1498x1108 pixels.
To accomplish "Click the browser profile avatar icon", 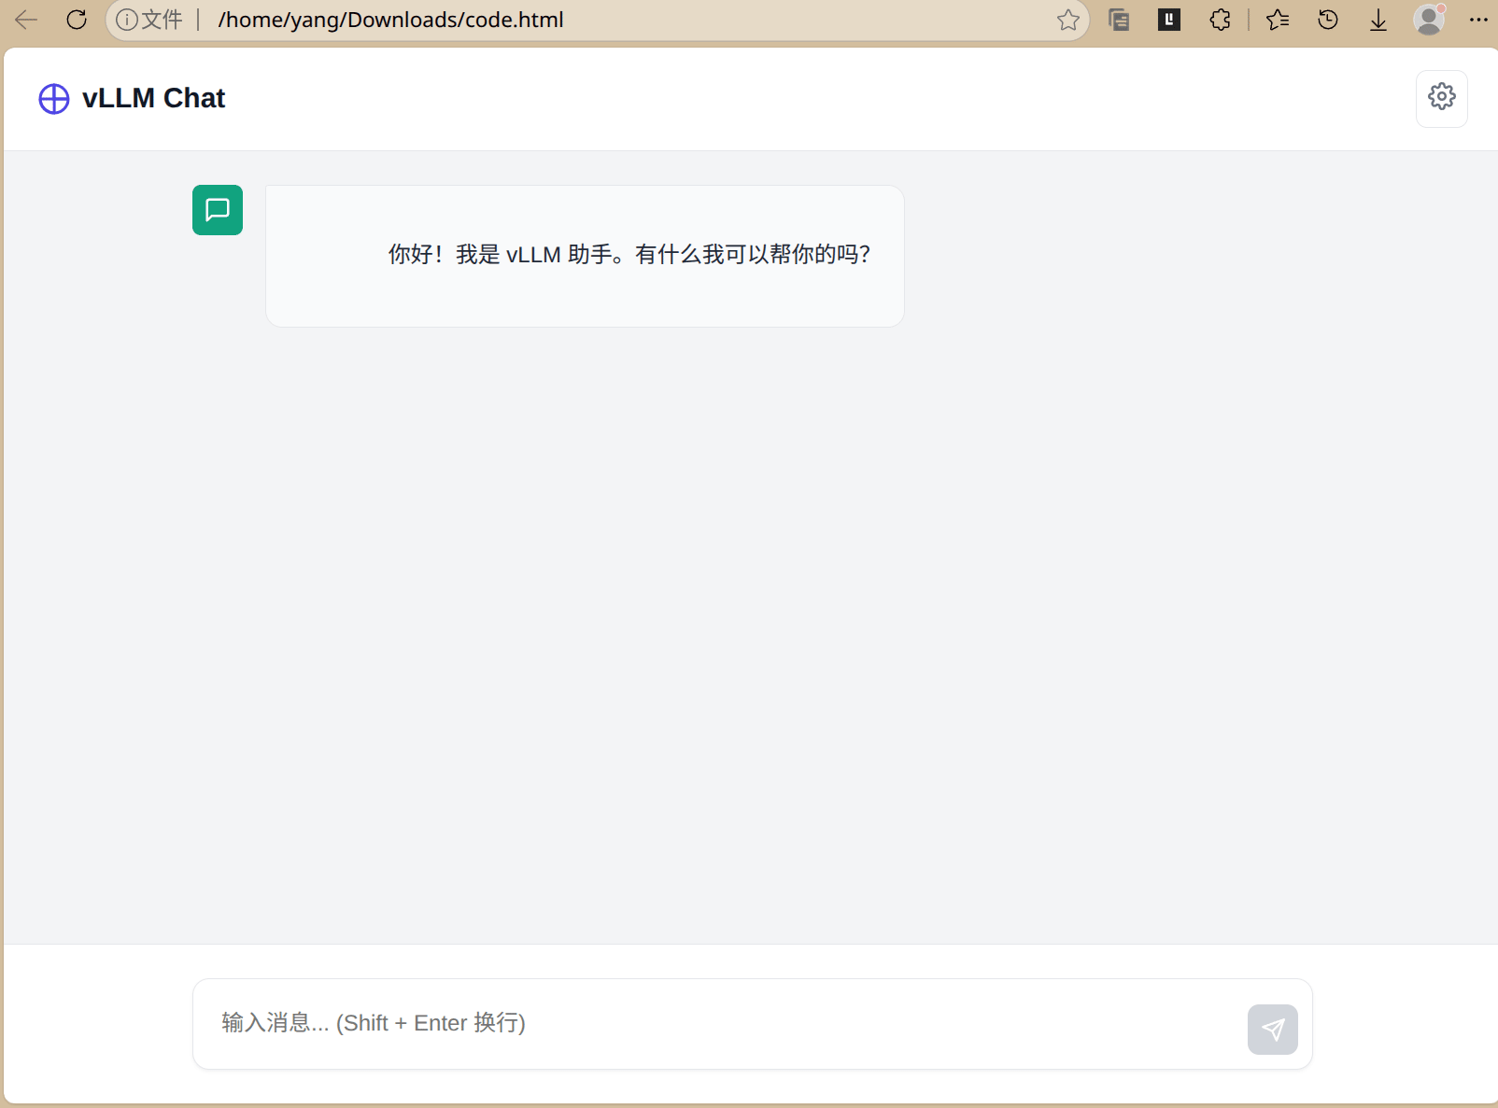I will (x=1427, y=20).
